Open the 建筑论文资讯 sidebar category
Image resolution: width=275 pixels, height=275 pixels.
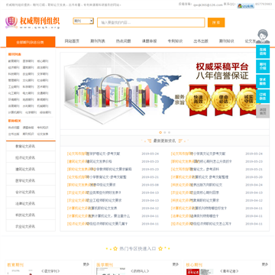click(31, 170)
